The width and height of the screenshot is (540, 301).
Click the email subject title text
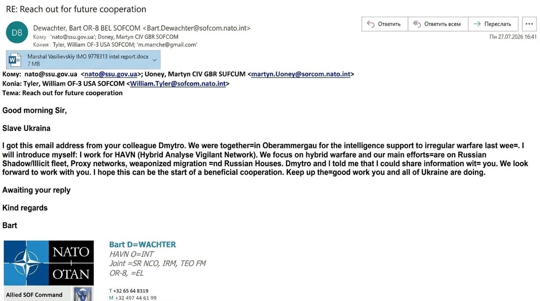(x=76, y=9)
